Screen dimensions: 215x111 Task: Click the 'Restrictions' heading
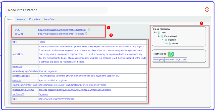click(159, 54)
